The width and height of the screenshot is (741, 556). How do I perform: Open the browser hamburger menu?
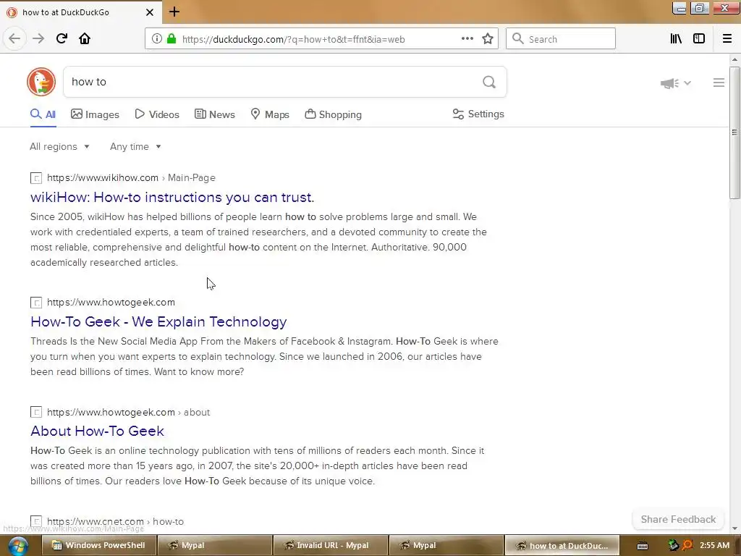[x=727, y=39]
